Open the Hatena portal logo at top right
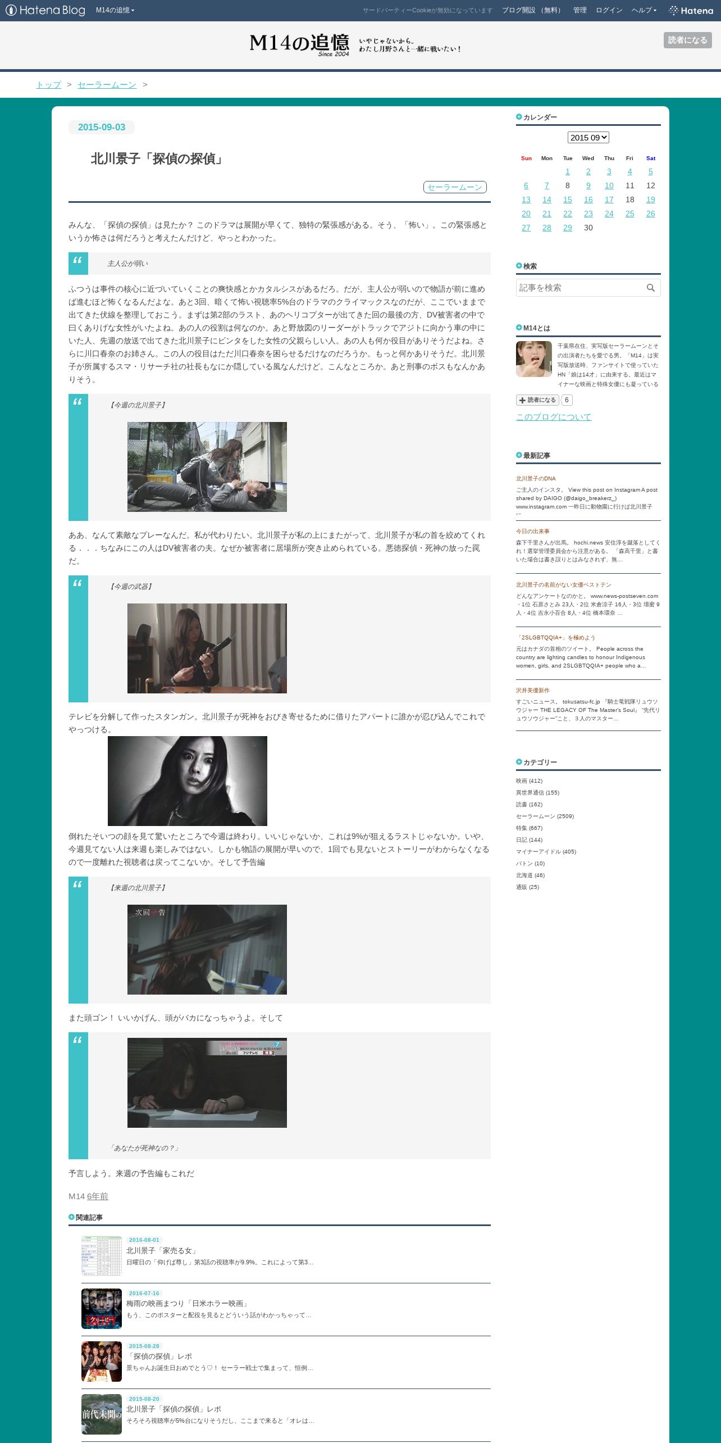721x1443 pixels. coord(691,10)
